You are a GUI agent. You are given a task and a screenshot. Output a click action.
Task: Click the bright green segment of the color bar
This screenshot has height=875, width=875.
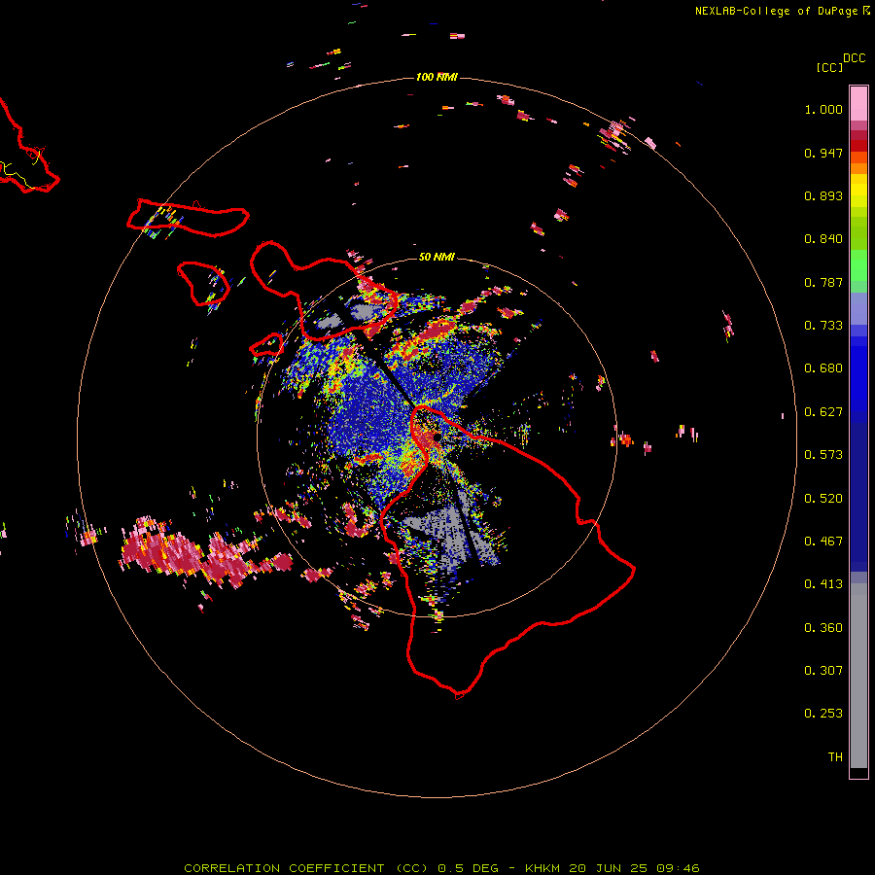858,265
